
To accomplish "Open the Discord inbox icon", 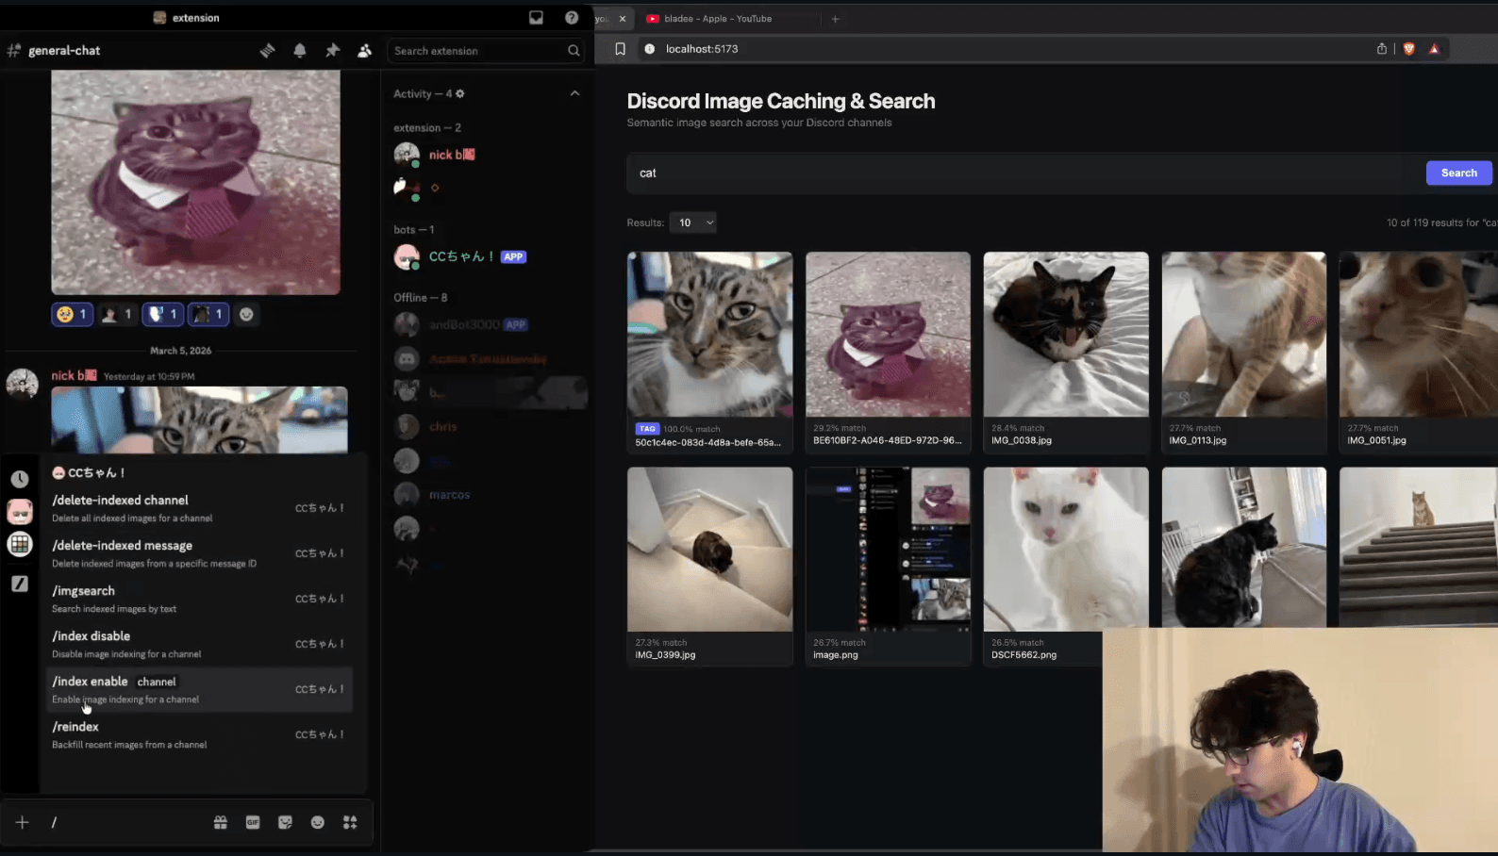I will point(536,18).
